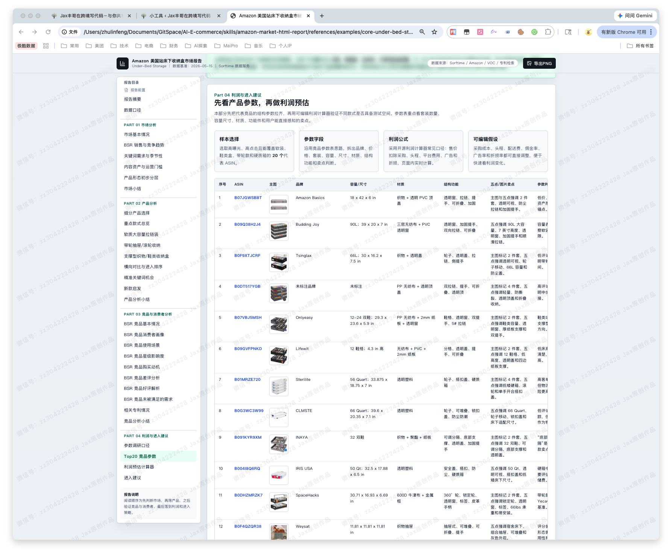
Task: Open the bookmarks bar apps grid icon
Action: coord(46,46)
